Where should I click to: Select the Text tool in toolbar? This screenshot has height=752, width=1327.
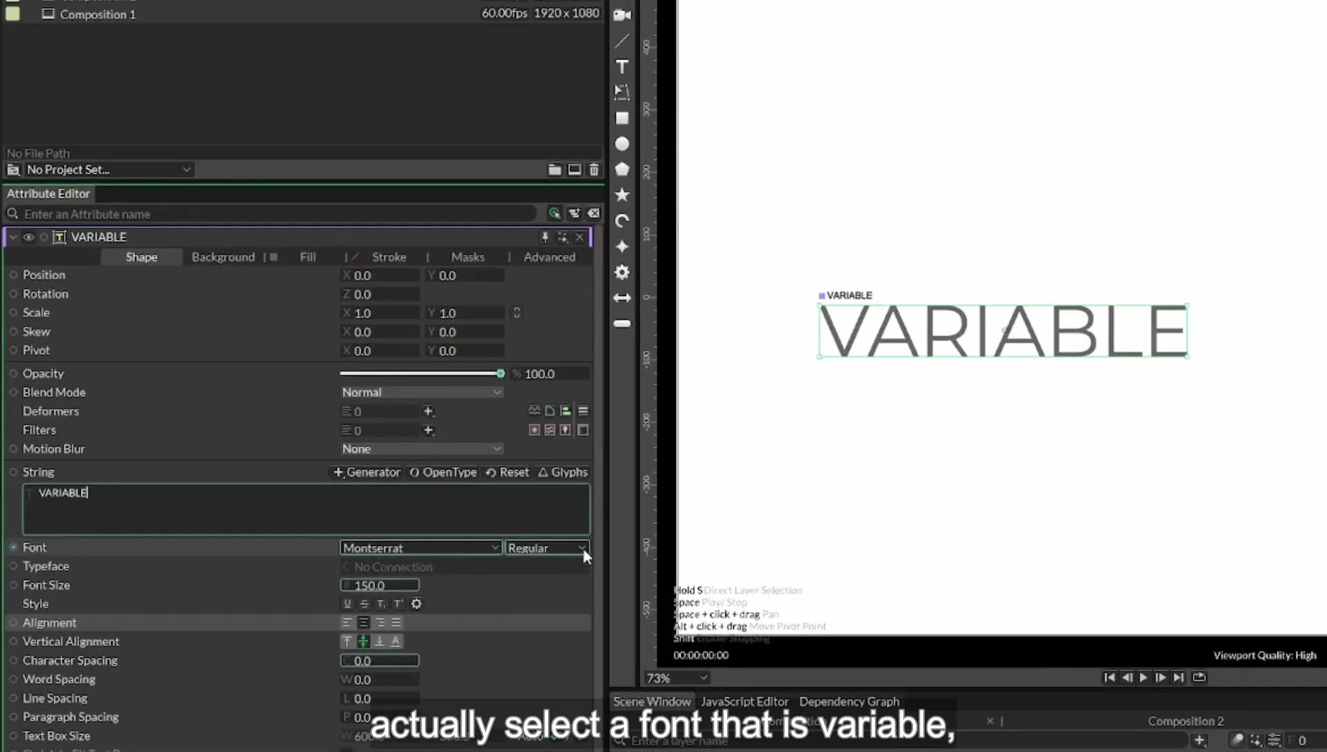coord(622,66)
